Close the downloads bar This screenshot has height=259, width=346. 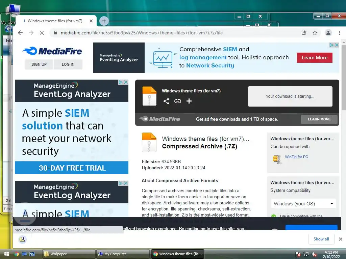pos(341,239)
